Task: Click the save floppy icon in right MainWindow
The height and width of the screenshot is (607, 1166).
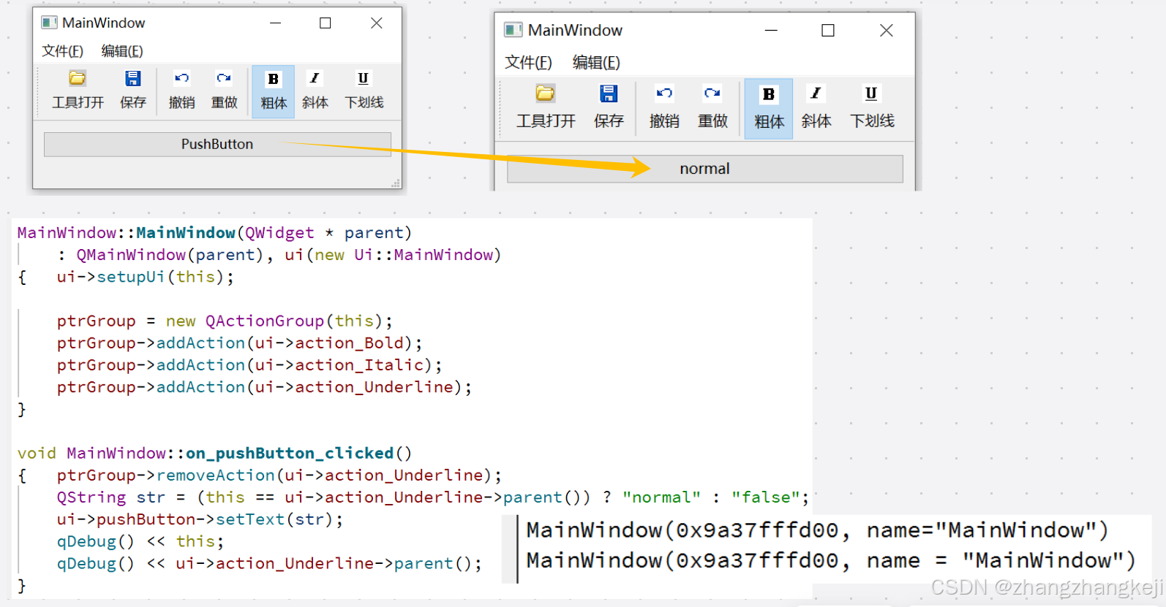Action: point(609,93)
